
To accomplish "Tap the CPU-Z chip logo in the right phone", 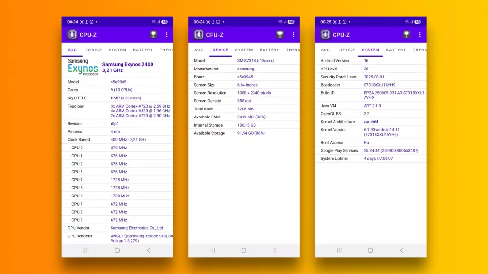I will 325,34.
